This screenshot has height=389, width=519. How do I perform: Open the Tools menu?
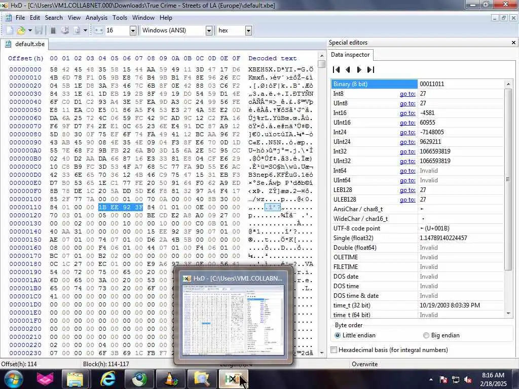(120, 18)
